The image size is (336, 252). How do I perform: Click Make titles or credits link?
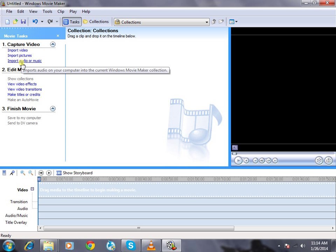[x=24, y=94]
